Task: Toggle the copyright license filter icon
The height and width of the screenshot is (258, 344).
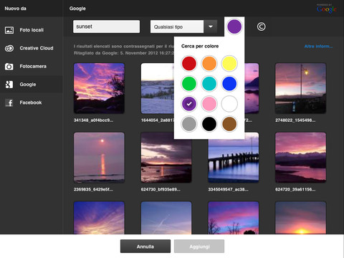Action: pos(261,27)
